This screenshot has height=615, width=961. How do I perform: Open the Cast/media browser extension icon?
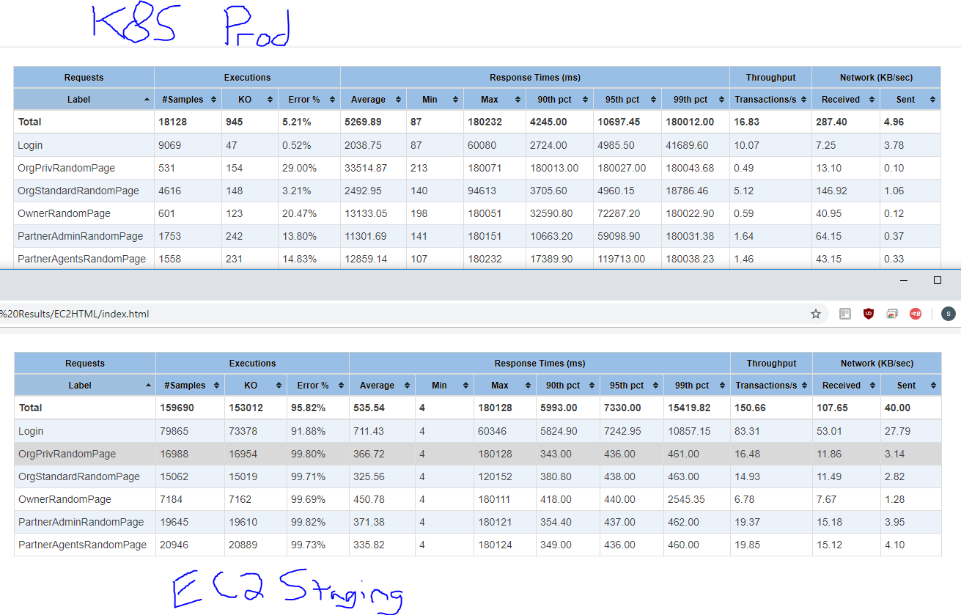[892, 313]
